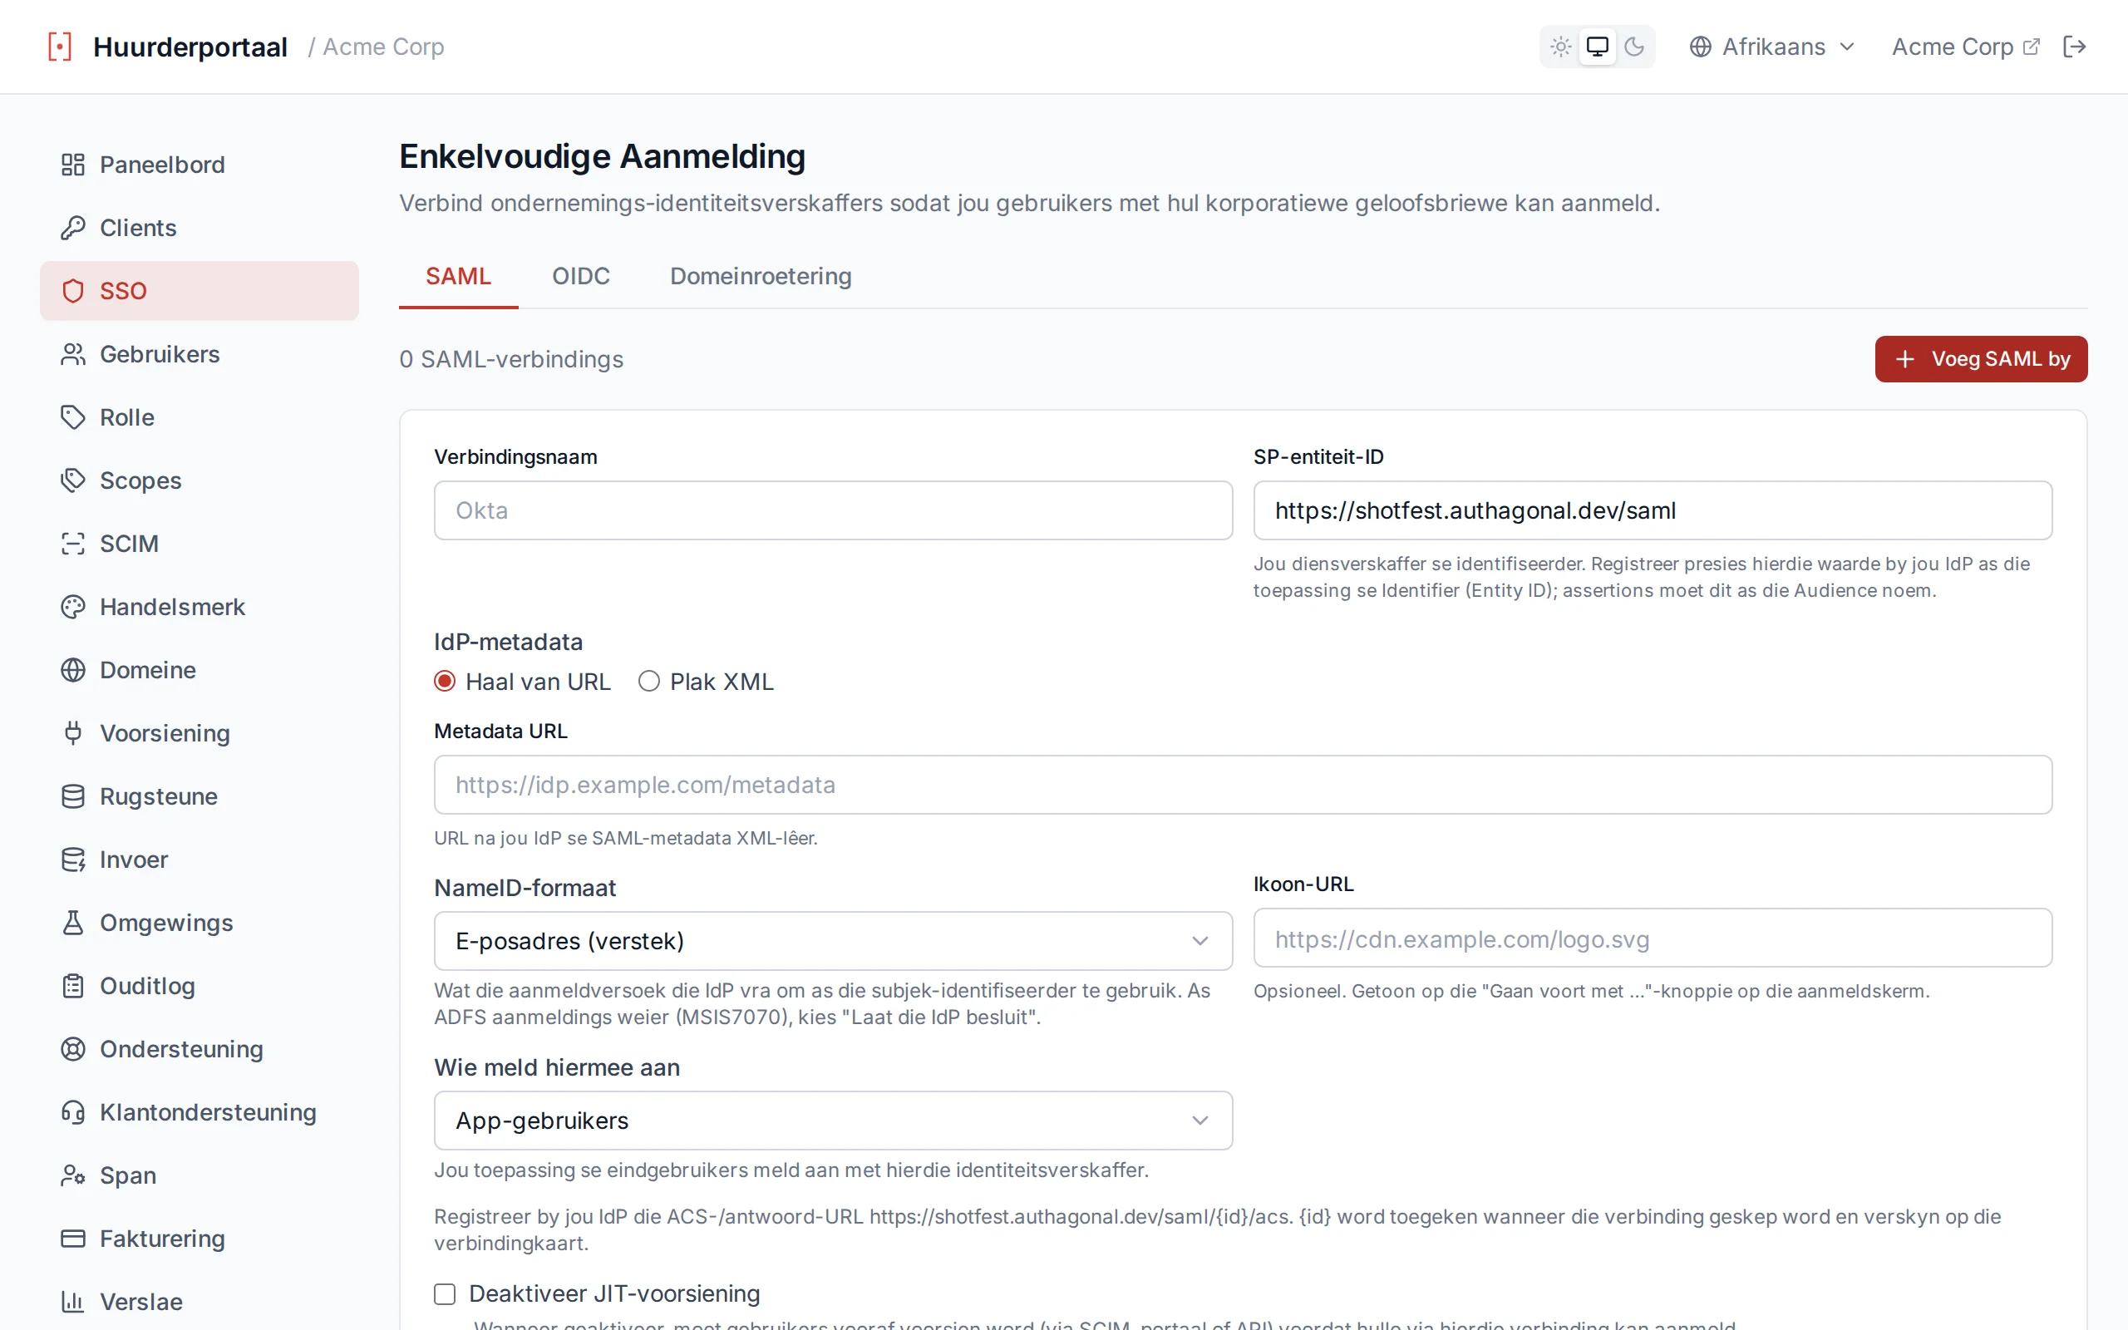This screenshot has width=2128, height=1330.
Task: Open the Afrikaans language dropdown
Action: 1771,47
